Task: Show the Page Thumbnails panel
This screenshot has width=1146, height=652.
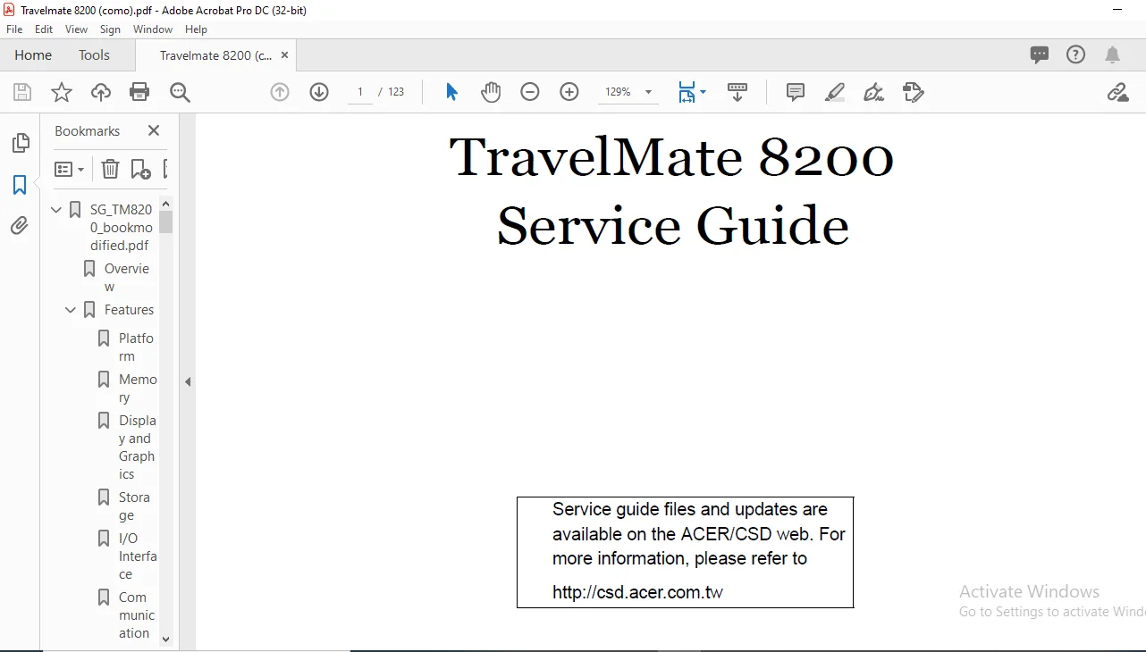Action: (20, 143)
